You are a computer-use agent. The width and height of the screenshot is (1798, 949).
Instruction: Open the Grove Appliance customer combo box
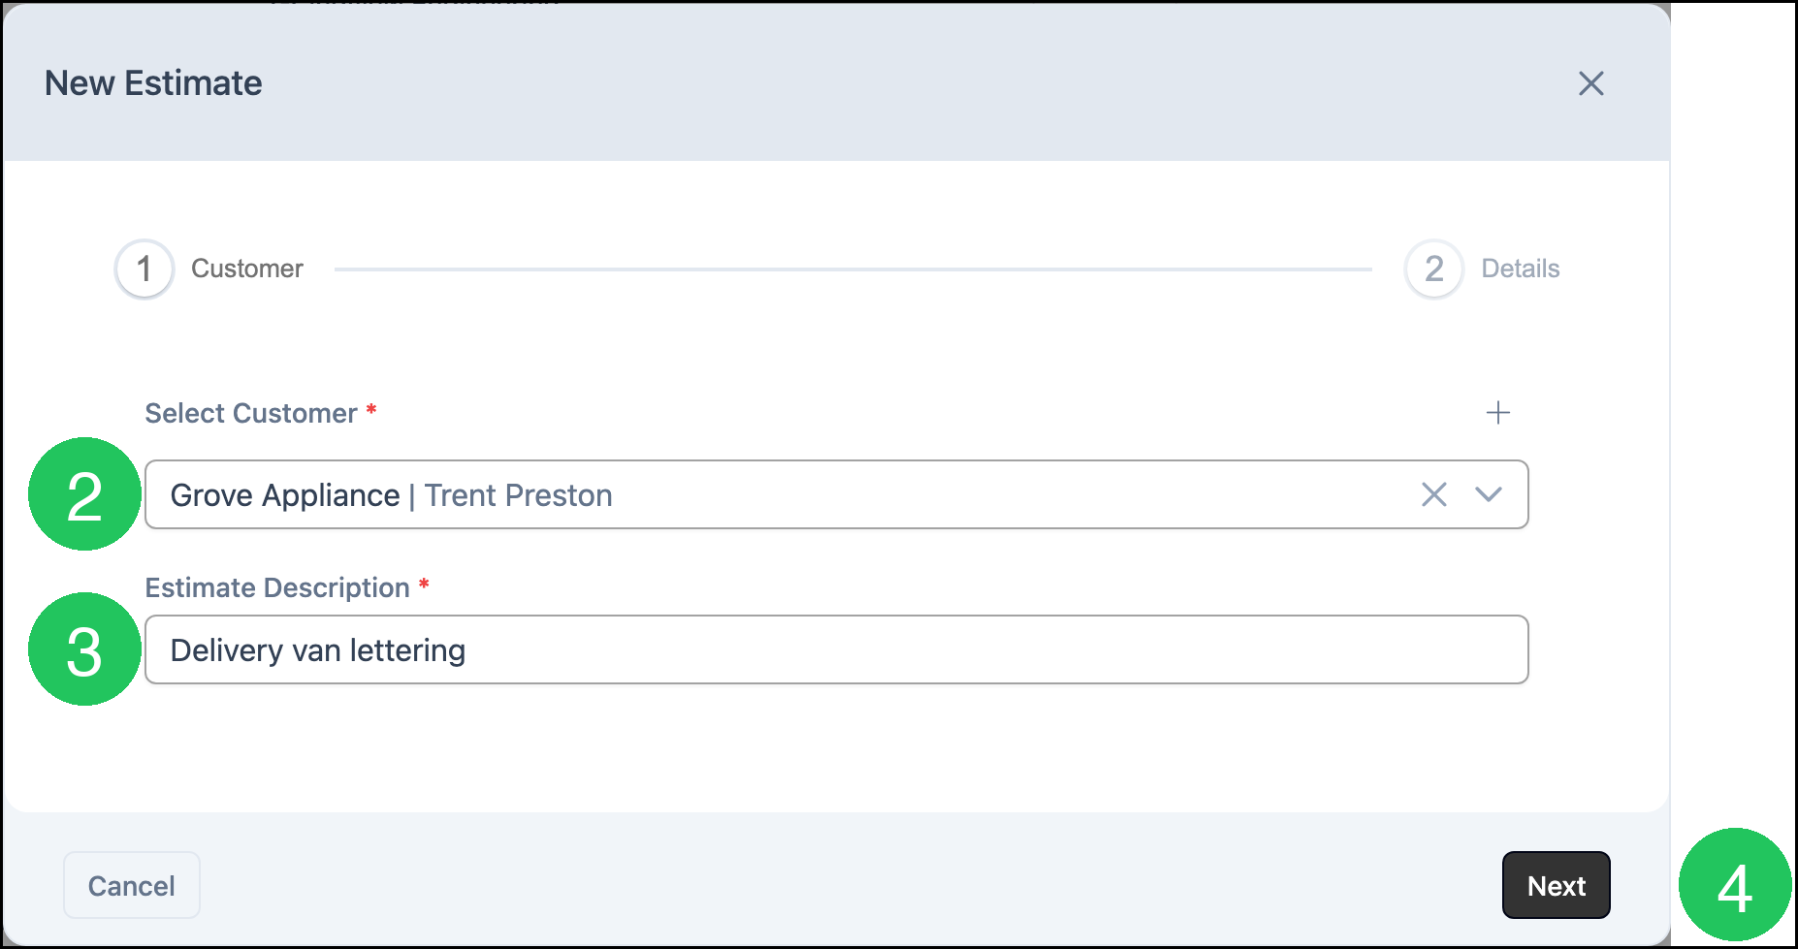coord(836,494)
